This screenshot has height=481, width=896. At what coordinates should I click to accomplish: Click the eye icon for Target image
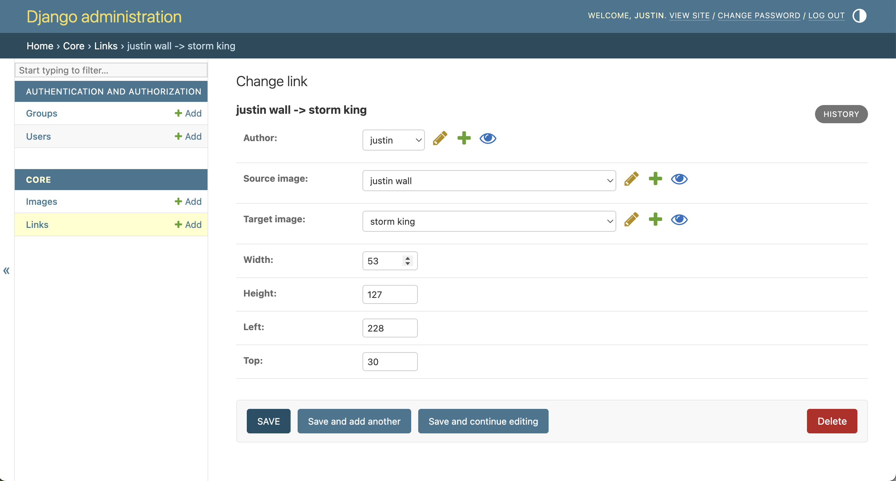click(x=679, y=219)
